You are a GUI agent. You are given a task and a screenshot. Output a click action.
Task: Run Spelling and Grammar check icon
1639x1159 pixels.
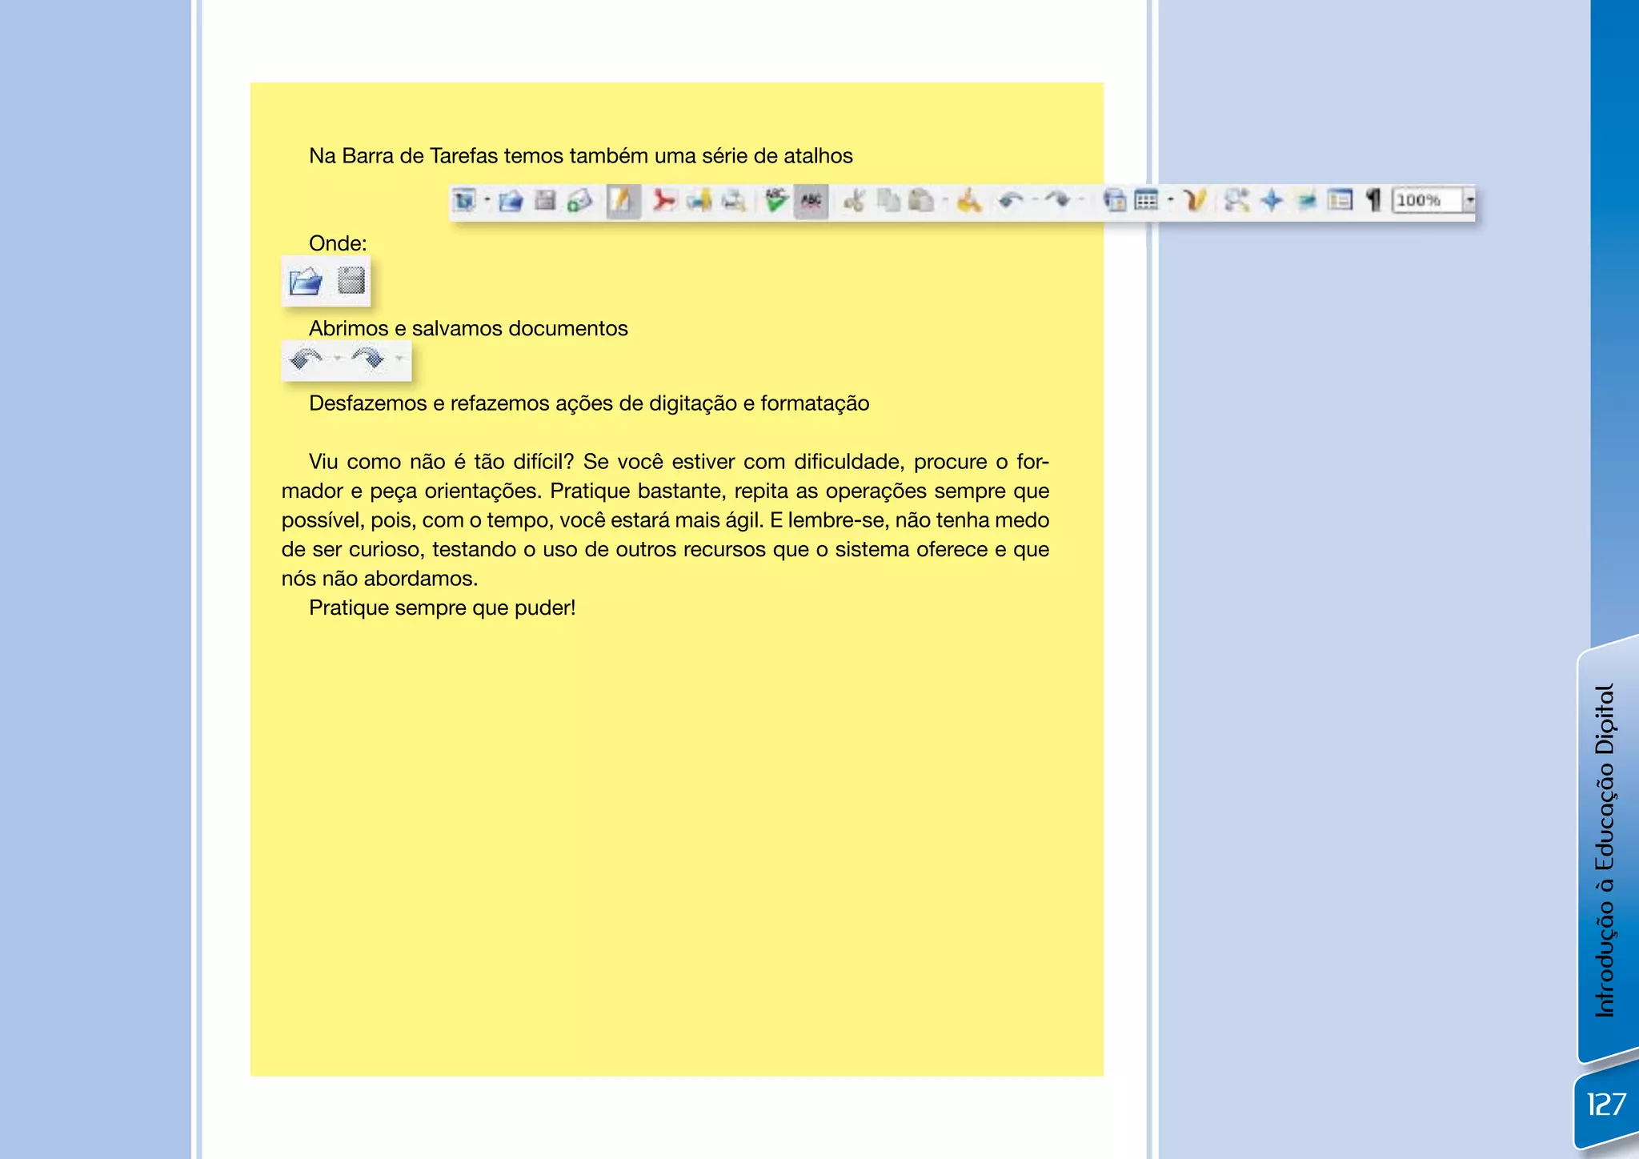[775, 200]
